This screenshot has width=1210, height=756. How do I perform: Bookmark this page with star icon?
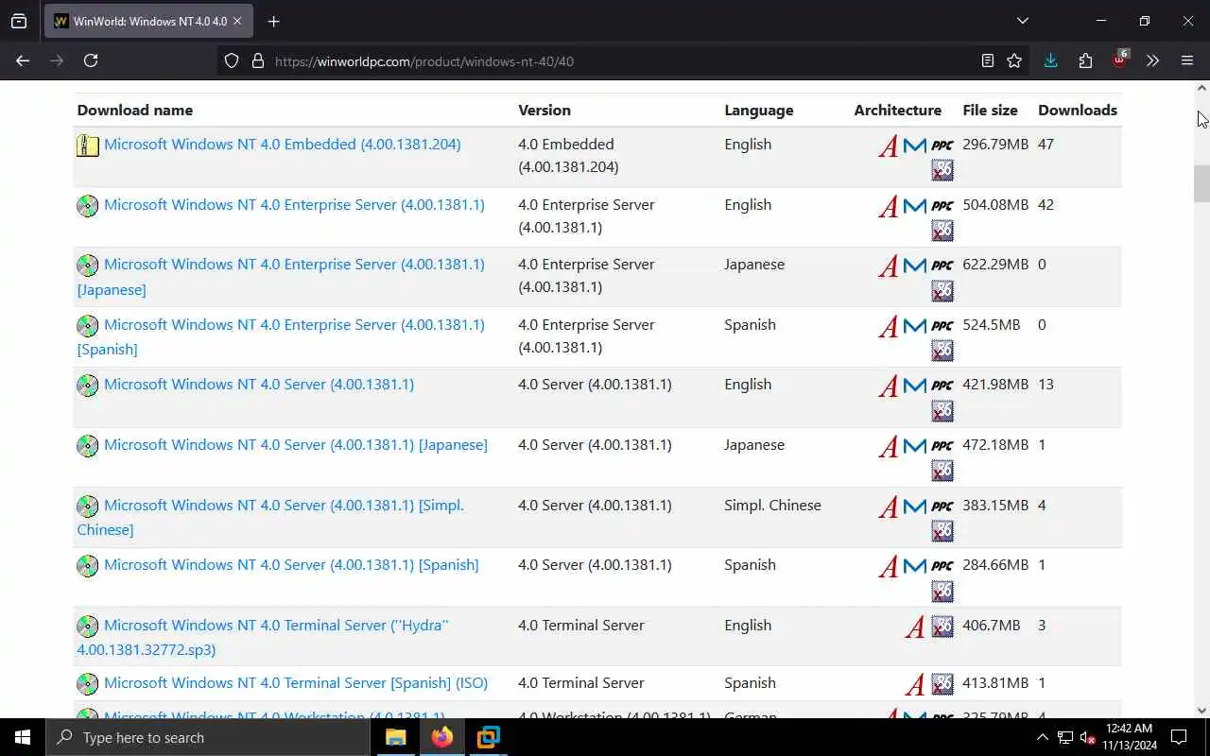pos(1014,60)
